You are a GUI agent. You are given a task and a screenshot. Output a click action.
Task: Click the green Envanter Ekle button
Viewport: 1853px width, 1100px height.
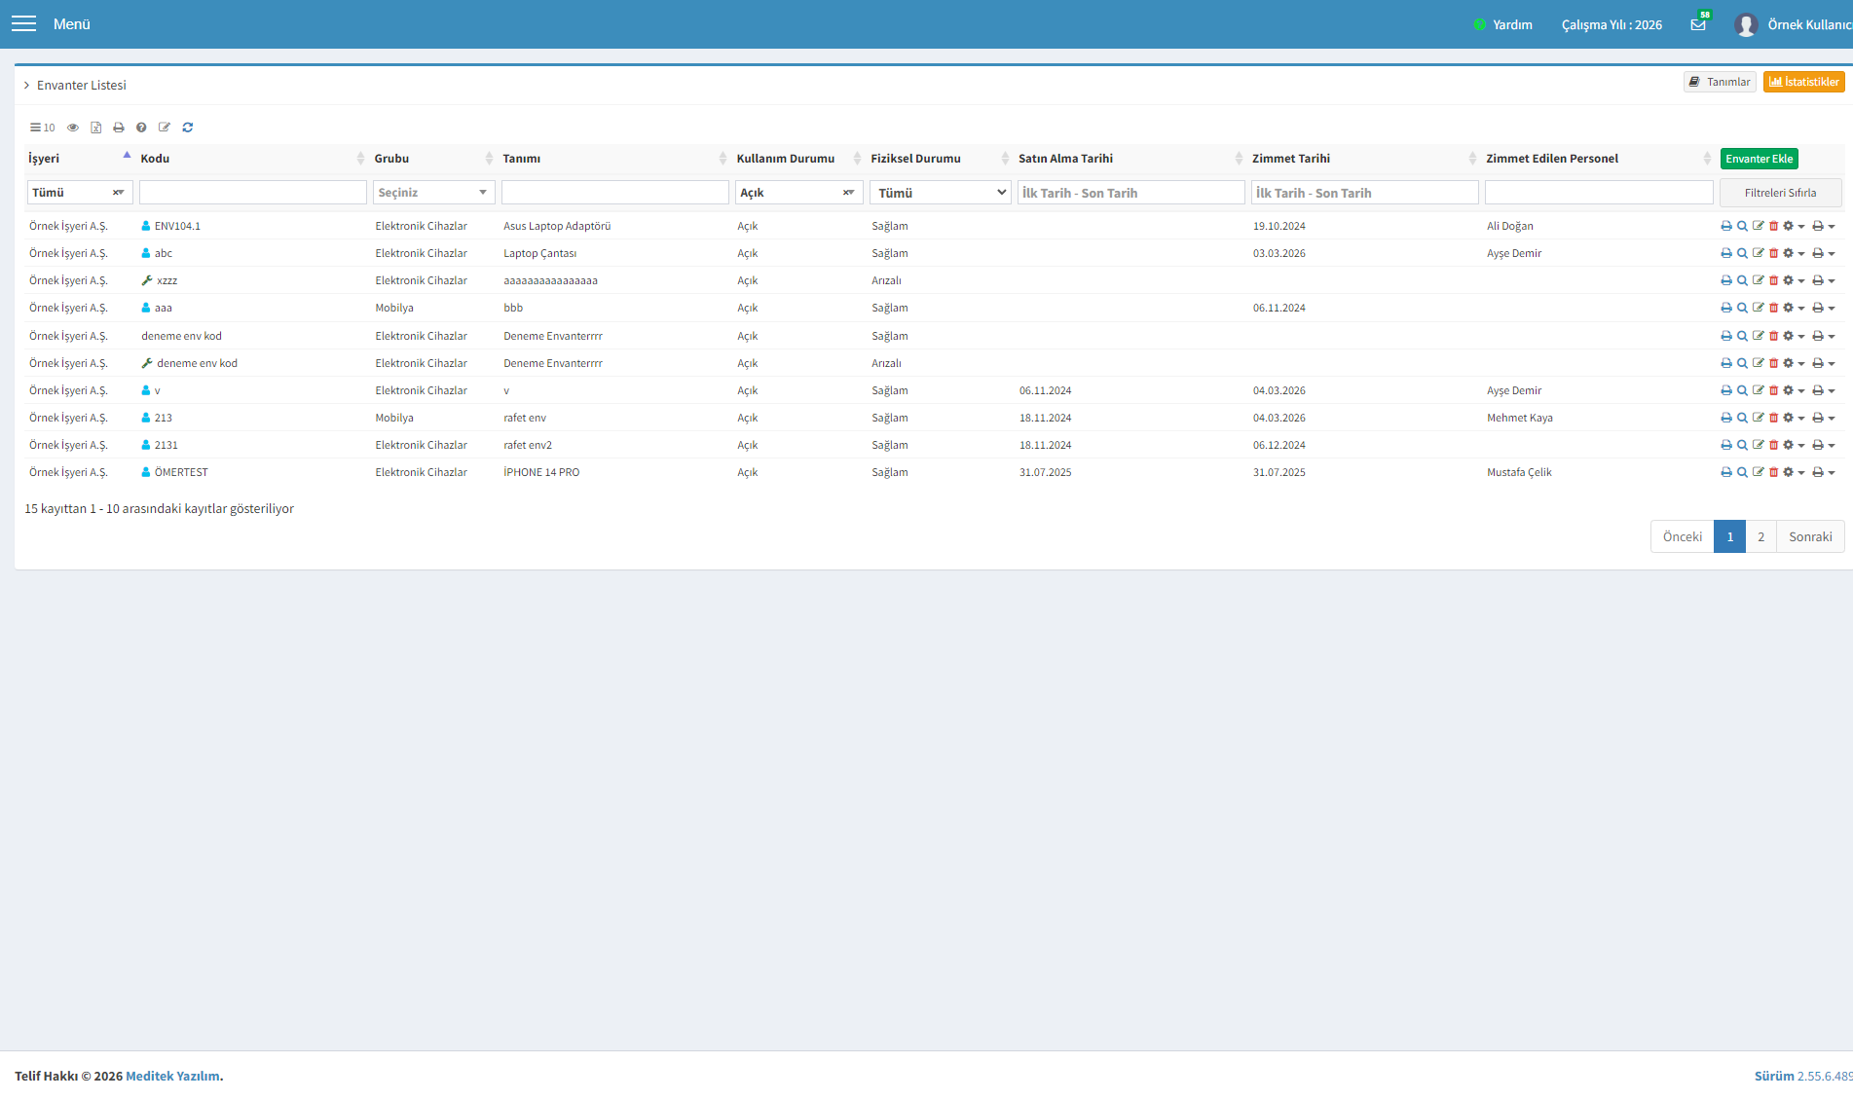tap(1759, 159)
